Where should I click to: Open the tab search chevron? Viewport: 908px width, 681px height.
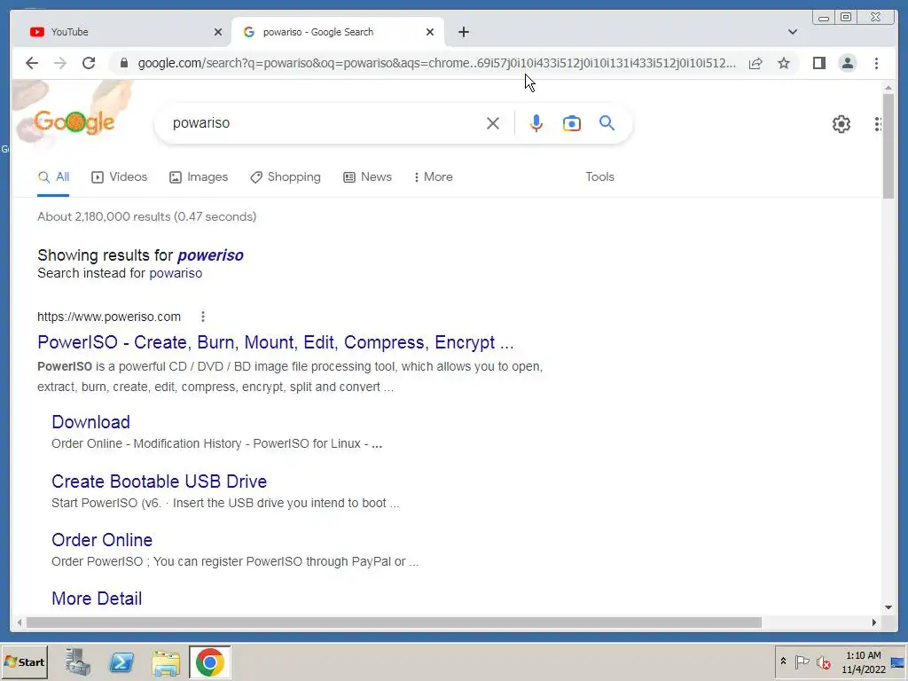(792, 32)
